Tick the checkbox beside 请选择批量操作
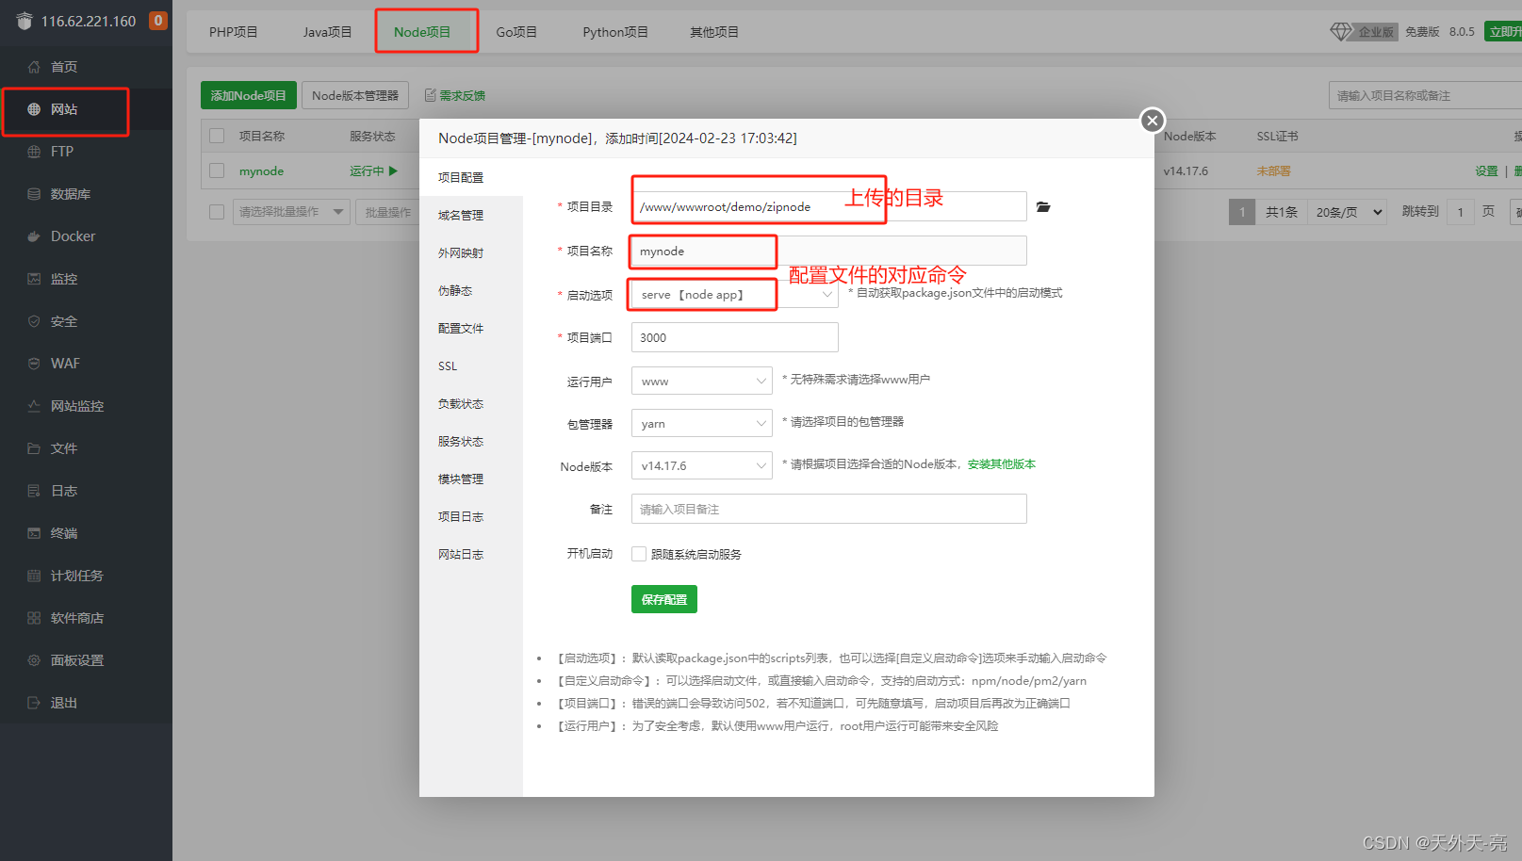Screen dimensions: 1522x861 click(x=217, y=212)
